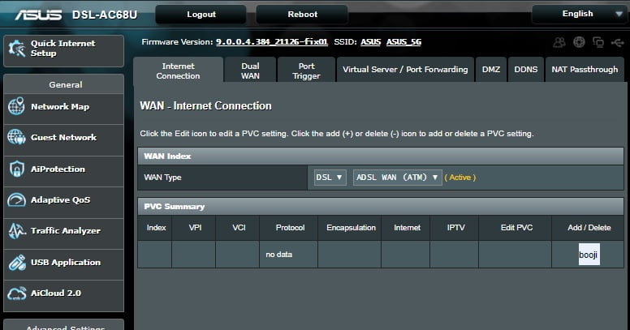630x330 pixels.
Task: Click the USB status icon in header
Action: [x=619, y=42]
